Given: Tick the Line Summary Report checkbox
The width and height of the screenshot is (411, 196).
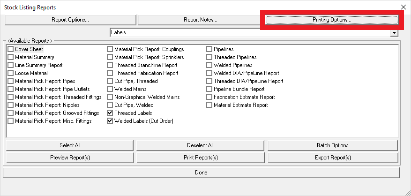Looking at the screenshot, I should click(10, 65).
